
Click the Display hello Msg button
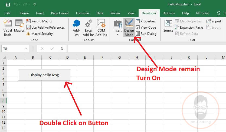[x=44, y=75]
